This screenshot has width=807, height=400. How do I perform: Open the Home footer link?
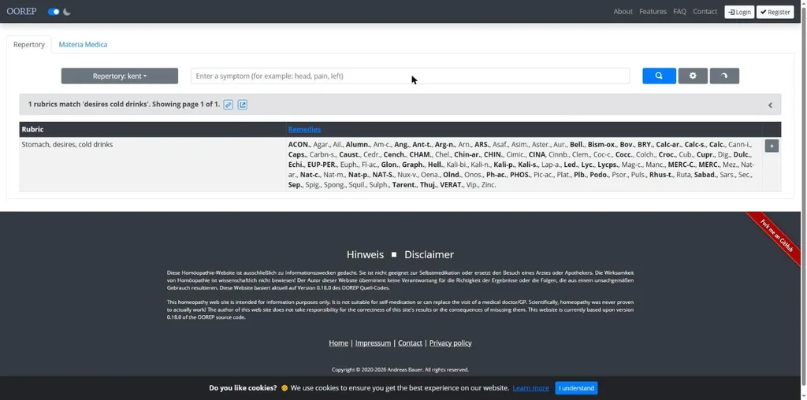pos(338,343)
